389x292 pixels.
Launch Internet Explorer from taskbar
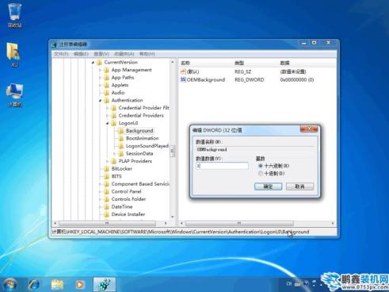click(x=34, y=285)
